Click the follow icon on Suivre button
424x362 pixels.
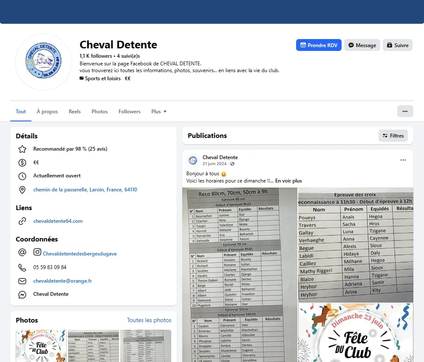coord(390,45)
